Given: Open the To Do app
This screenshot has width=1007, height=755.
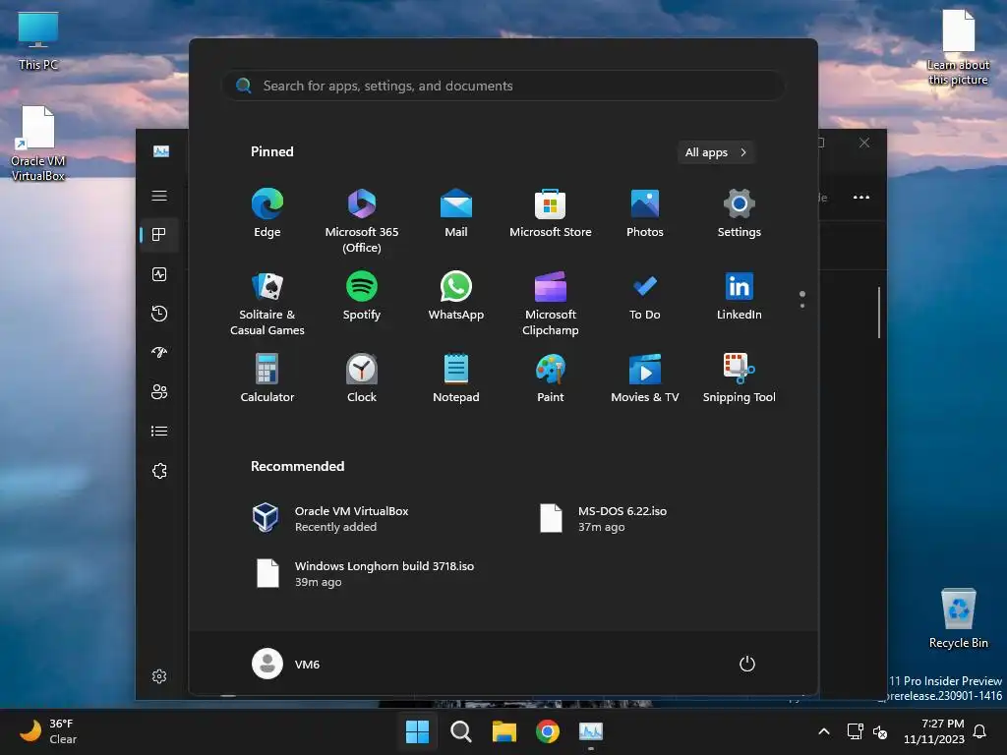Looking at the screenshot, I should coord(645,296).
